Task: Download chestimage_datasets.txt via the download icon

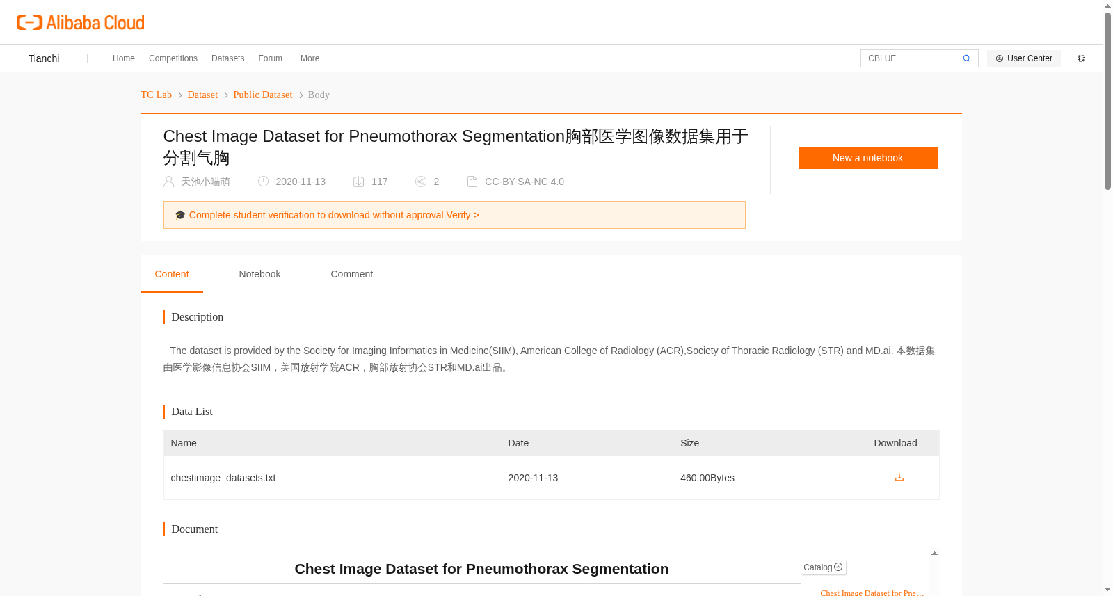Action: [x=899, y=477]
